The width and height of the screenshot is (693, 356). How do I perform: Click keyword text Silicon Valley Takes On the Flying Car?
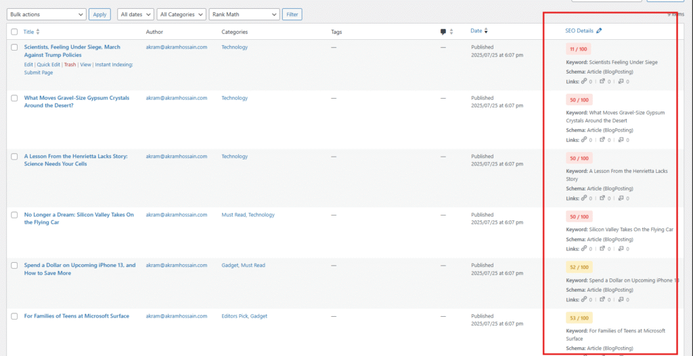click(x=631, y=230)
